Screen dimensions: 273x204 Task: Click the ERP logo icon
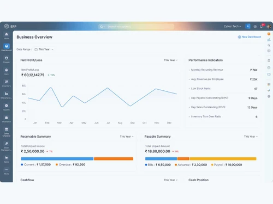pos(7,26)
